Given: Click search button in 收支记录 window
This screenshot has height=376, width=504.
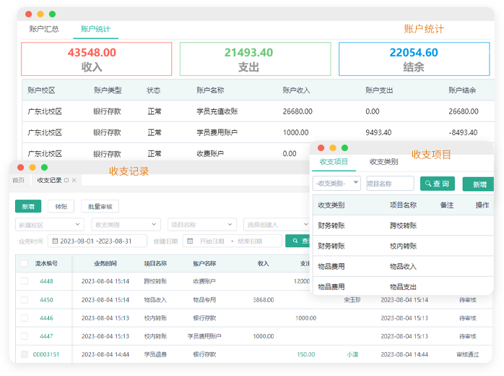Looking at the screenshot, I should 297,241.
